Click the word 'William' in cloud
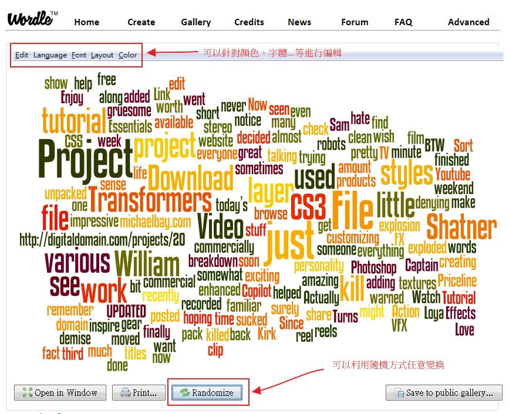 [x=147, y=263]
